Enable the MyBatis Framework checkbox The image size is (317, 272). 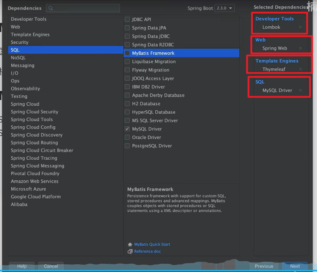coord(127,53)
